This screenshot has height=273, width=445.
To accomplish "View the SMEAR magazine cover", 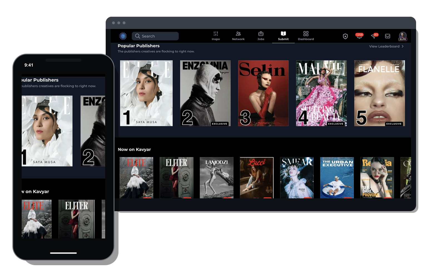I will click(x=297, y=178).
